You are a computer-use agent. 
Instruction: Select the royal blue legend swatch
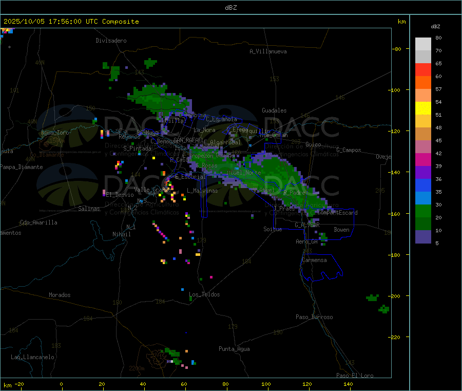tap(423, 185)
